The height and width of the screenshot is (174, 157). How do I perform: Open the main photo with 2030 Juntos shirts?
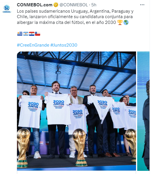click(76, 111)
